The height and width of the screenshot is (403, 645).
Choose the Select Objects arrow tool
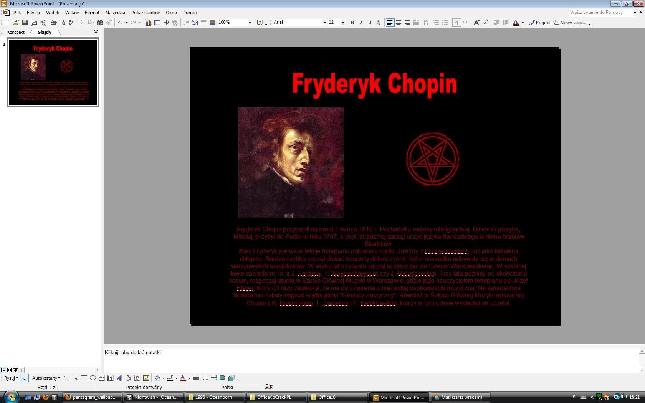[x=25, y=378]
